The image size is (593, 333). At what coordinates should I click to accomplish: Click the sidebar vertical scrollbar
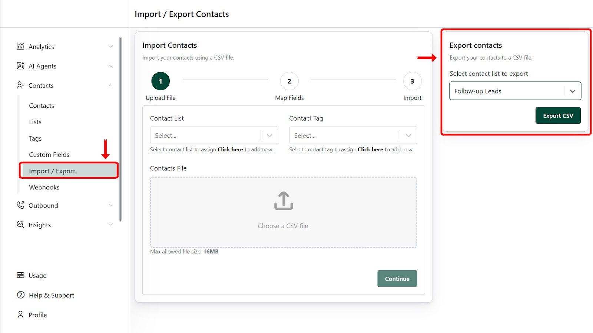120,129
